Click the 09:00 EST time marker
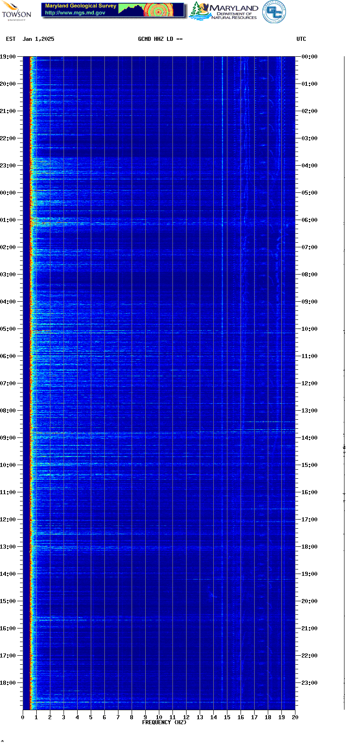Image resolution: width=364 pixels, height=746 pixels. click(8, 438)
